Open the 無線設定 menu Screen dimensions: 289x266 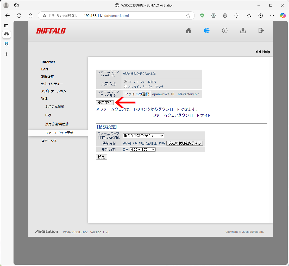pos(48,76)
